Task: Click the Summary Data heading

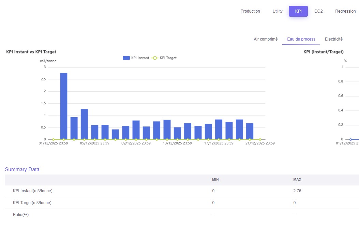Action: click(22, 169)
